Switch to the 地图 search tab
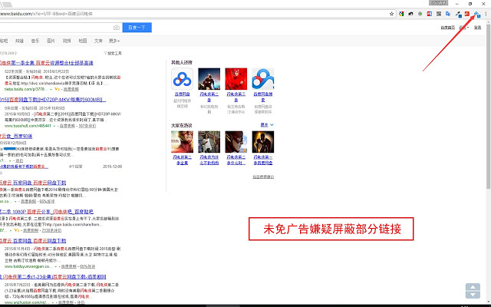Image resolution: width=491 pixels, height=307 pixels. pos(83,41)
